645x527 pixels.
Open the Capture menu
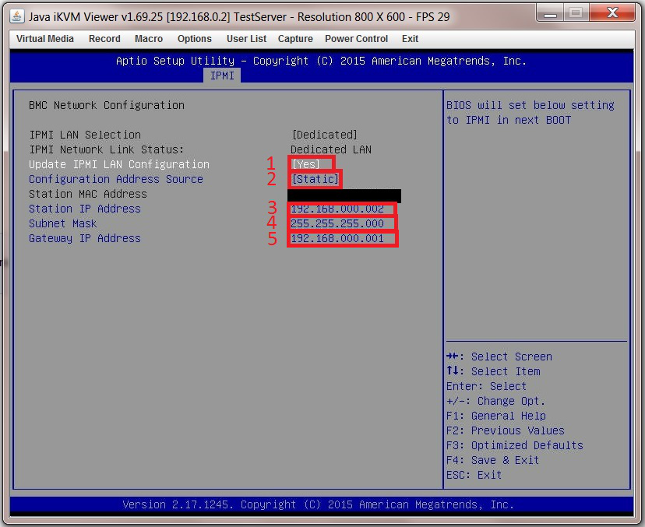[x=295, y=38]
